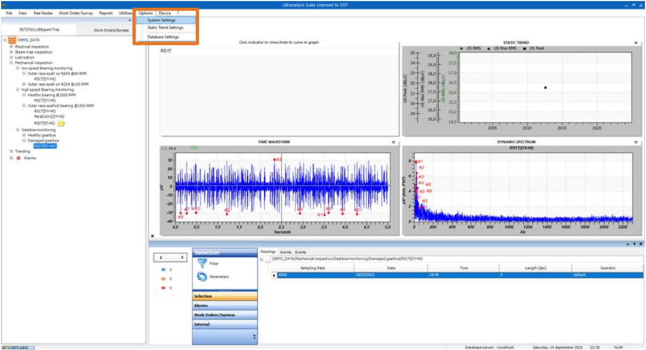Maximize the Time Waveform graph panel

[x=393, y=143]
